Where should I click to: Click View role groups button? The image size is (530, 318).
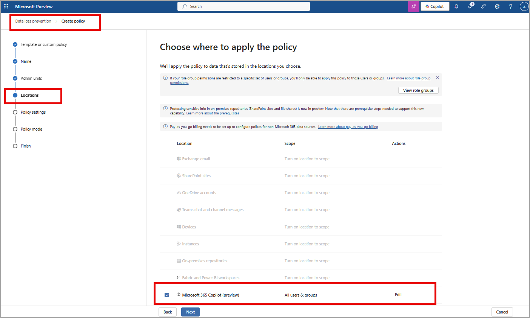418,90
